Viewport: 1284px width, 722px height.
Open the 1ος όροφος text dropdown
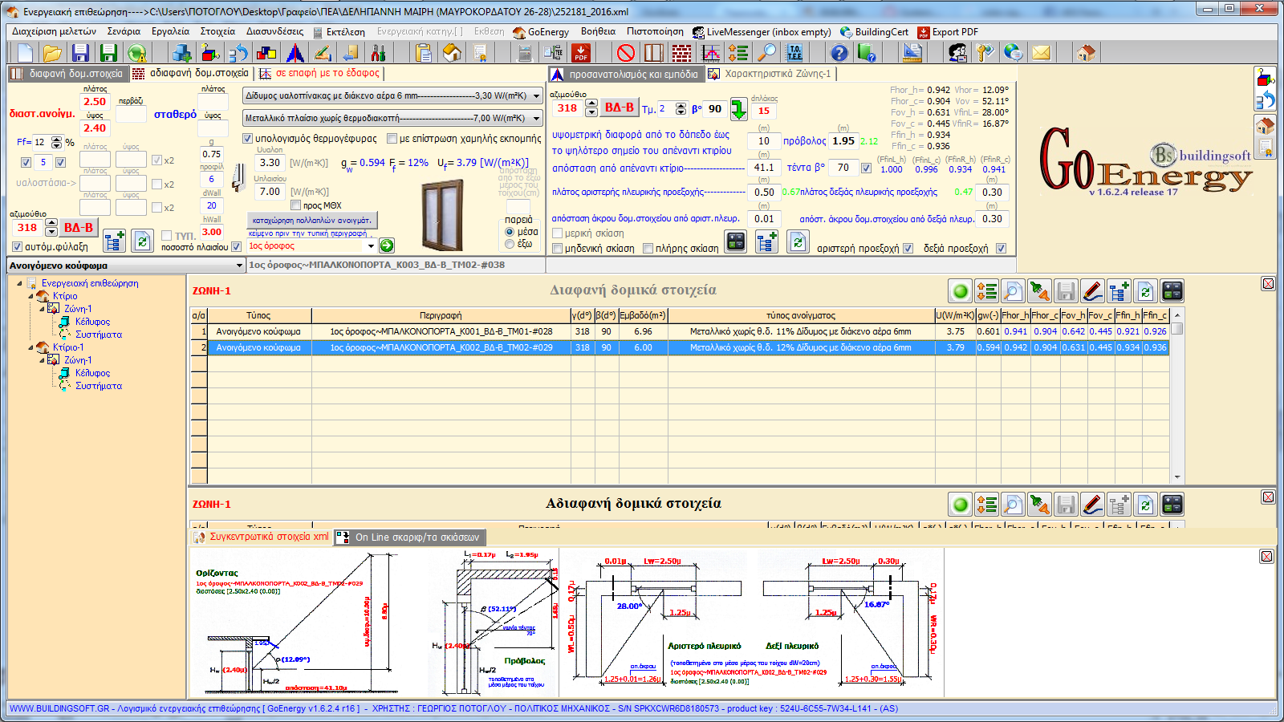(x=371, y=246)
